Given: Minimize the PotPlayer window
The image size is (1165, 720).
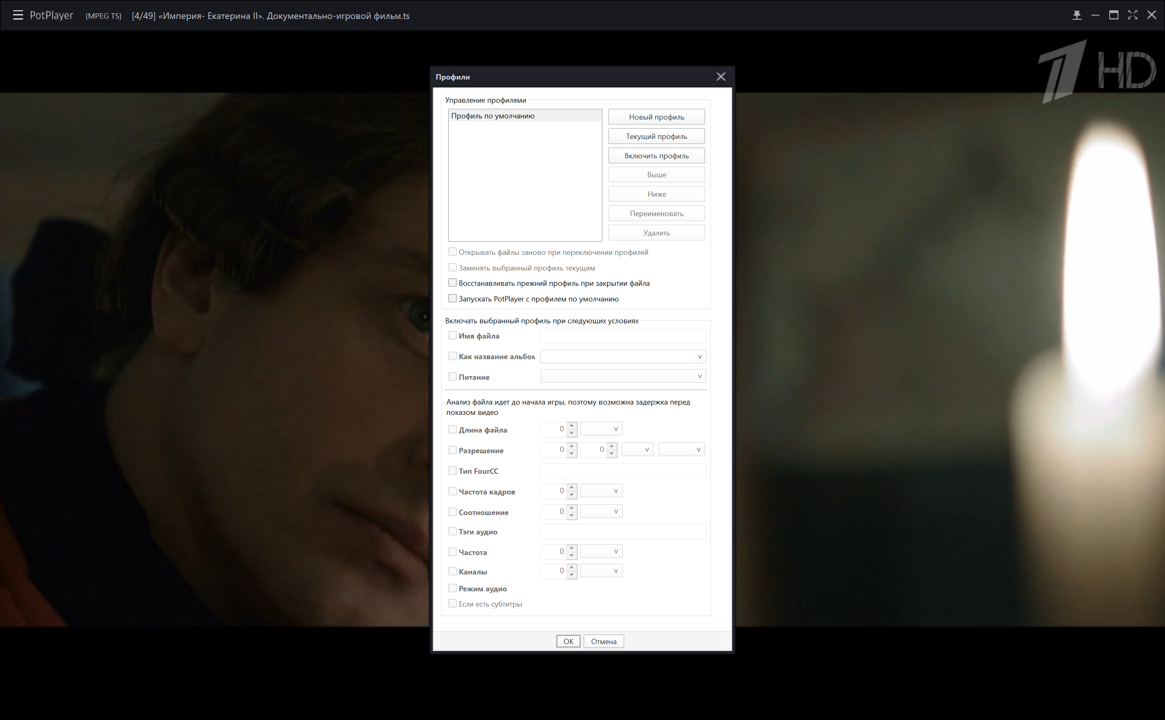Looking at the screenshot, I should point(1095,15).
